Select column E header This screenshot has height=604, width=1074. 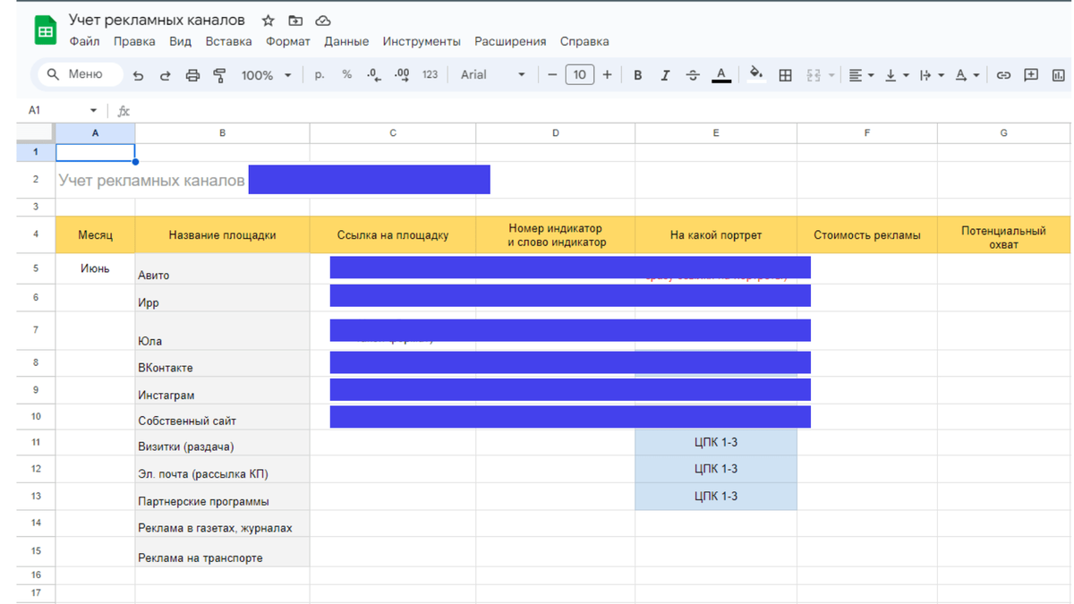(716, 132)
